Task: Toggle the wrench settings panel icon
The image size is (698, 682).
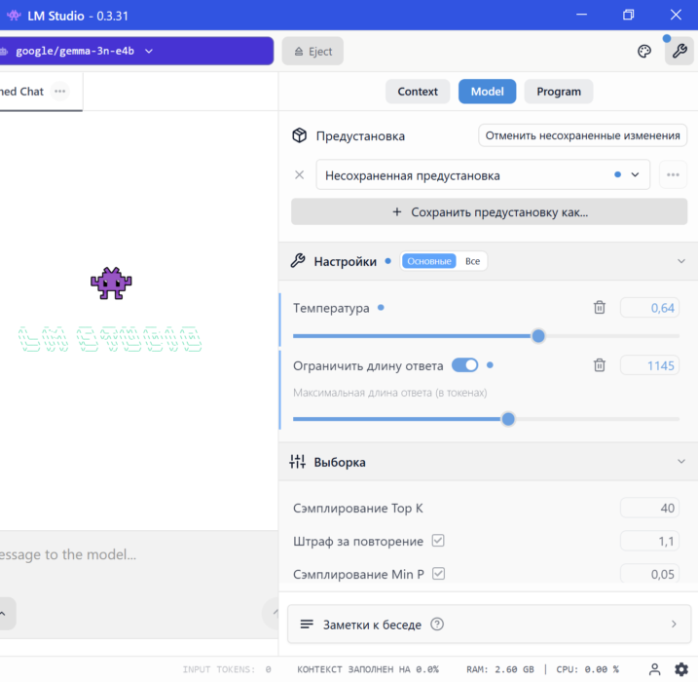Action: point(680,52)
